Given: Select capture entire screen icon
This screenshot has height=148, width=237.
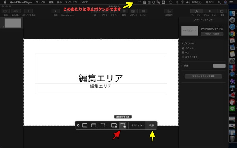Looking at the screenshot, I should [85, 126].
